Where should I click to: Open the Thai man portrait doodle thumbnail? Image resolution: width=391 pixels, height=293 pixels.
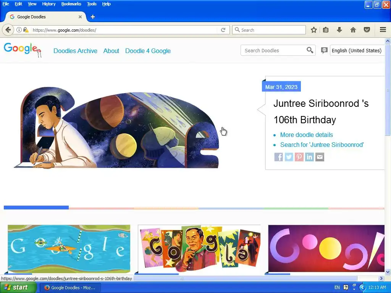click(199, 249)
